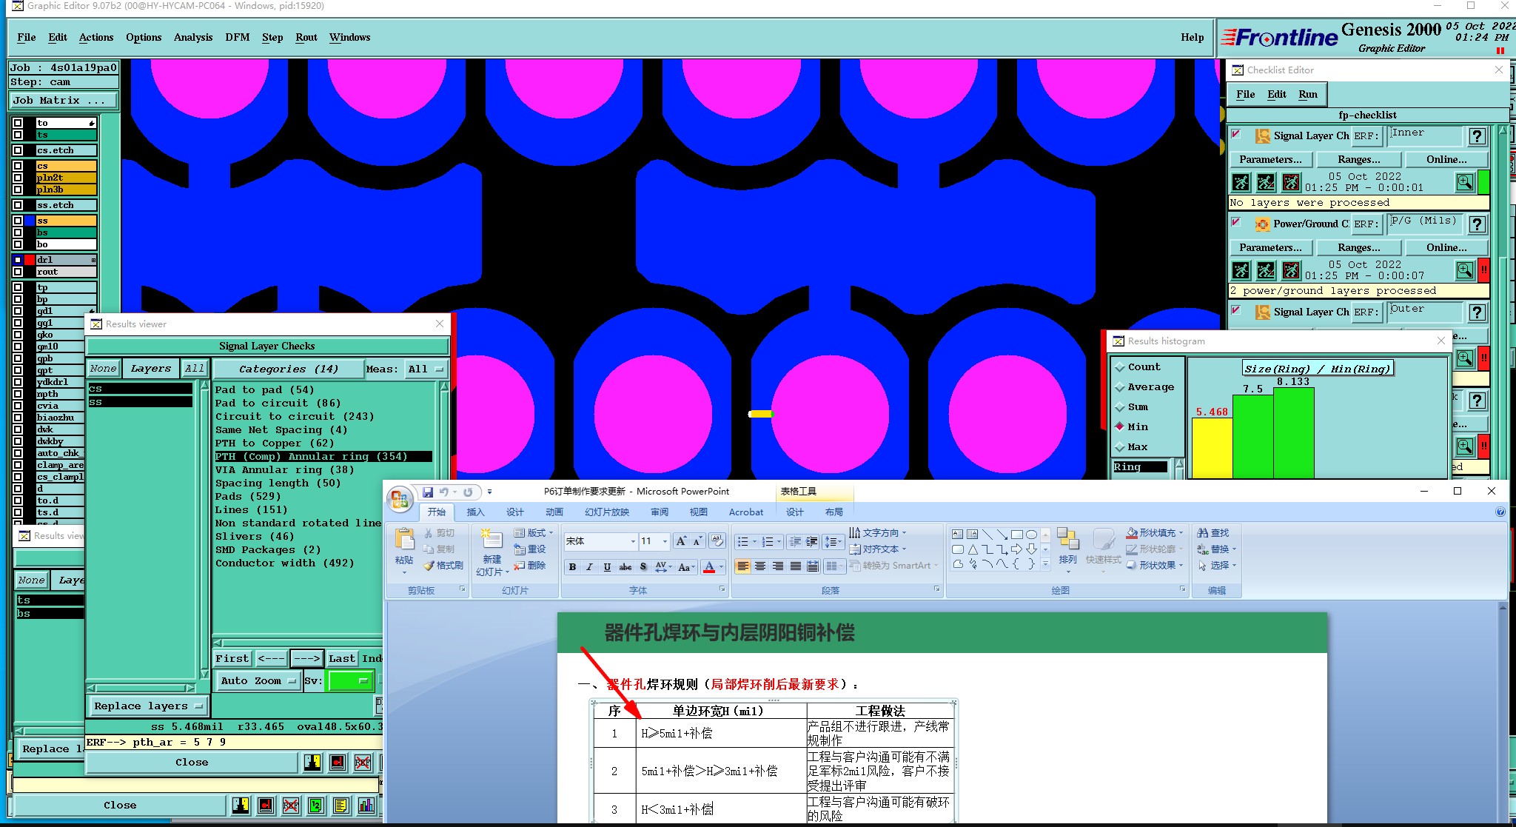The width and height of the screenshot is (1516, 827).
Task: Toggle the Power/Ground check checkbox
Action: point(1235,222)
